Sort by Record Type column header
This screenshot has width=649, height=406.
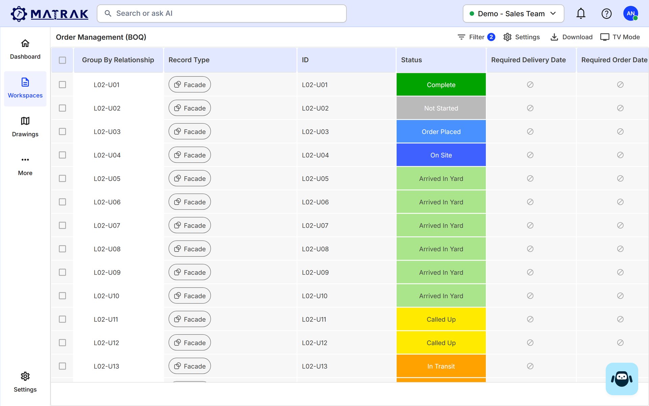(x=230, y=60)
